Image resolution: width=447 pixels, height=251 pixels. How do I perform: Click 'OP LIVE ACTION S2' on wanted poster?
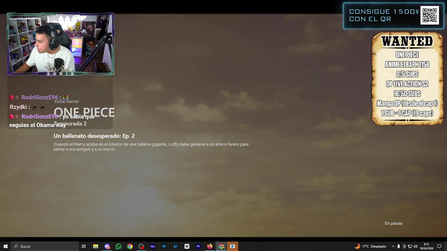pos(407,84)
